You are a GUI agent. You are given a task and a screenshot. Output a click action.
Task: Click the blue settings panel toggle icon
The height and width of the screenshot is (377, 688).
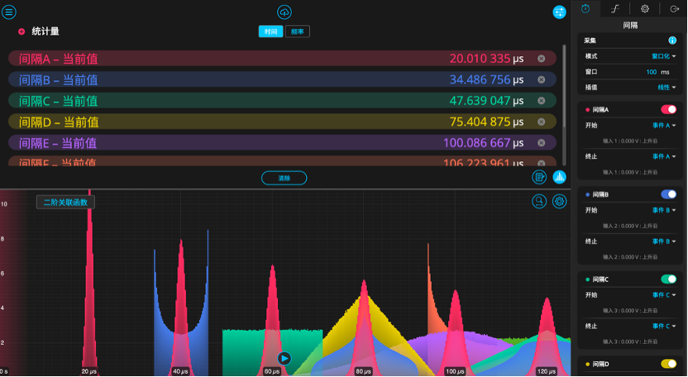tap(560, 12)
